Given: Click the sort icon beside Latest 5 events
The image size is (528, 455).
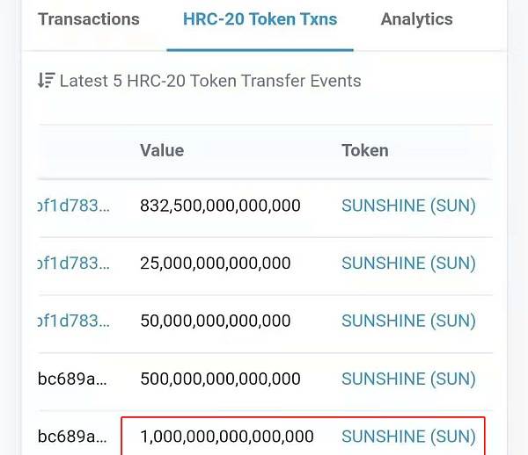Looking at the screenshot, I should coord(47,80).
